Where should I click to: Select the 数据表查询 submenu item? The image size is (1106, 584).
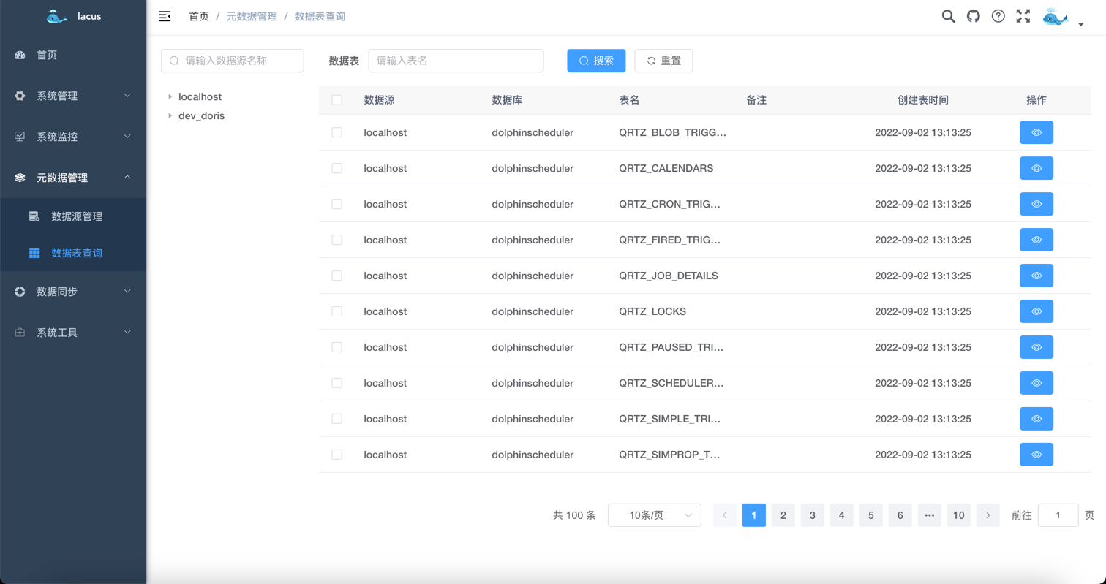point(73,253)
